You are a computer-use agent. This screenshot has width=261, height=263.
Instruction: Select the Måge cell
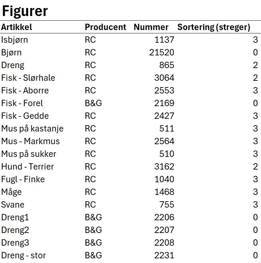click(x=11, y=192)
